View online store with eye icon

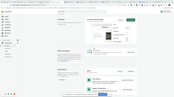pos(18,43)
